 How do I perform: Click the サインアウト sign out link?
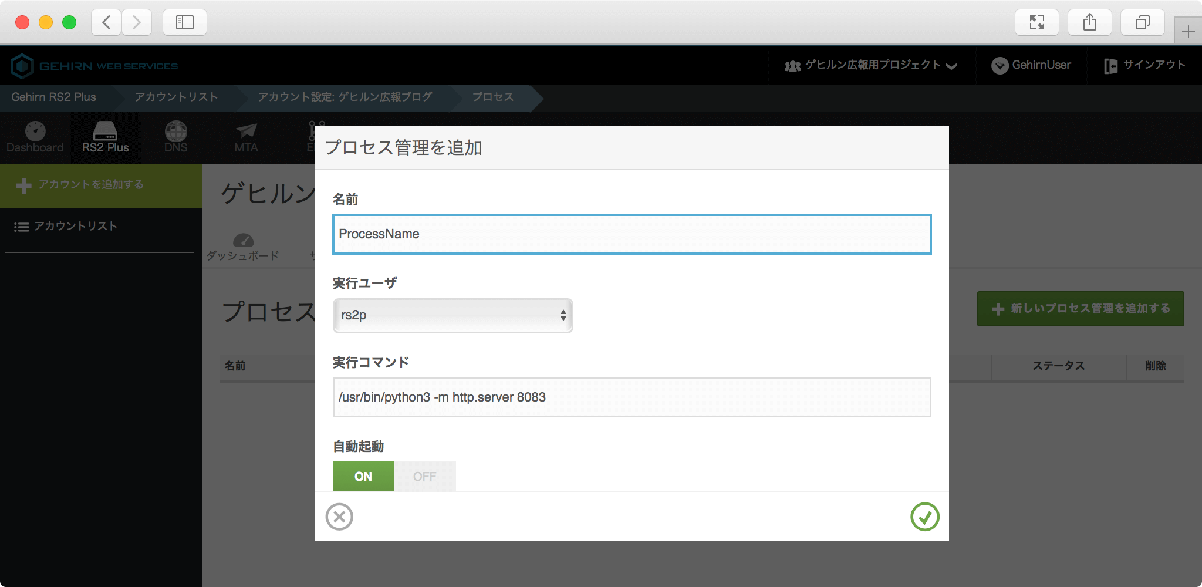pyautogui.click(x=1144, y=65)
